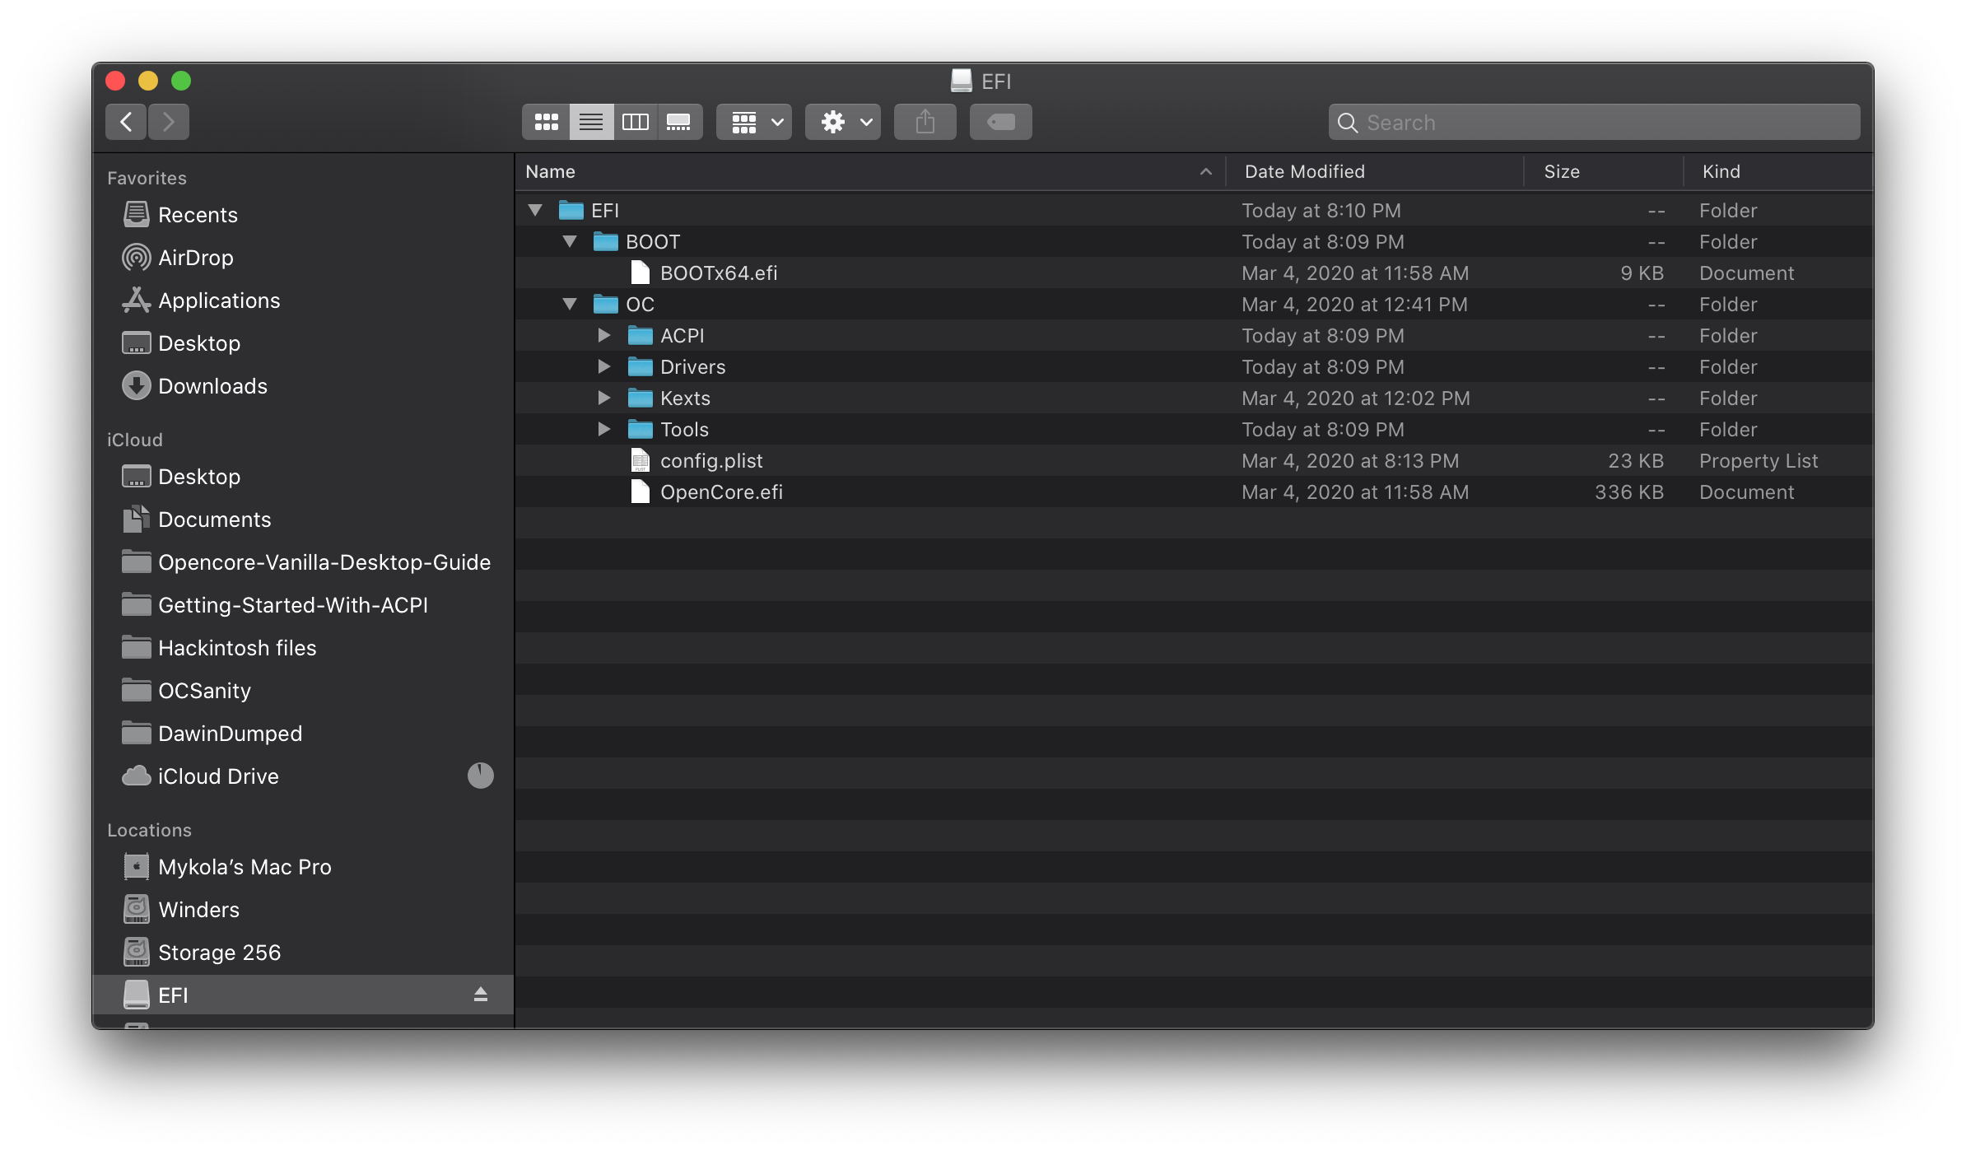Toggle group view options dropdown

(x=757, y=122)
